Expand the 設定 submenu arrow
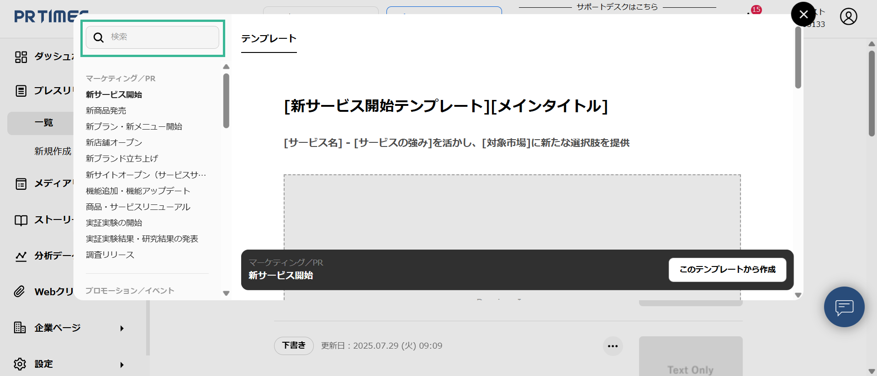 tap(122, 365)
